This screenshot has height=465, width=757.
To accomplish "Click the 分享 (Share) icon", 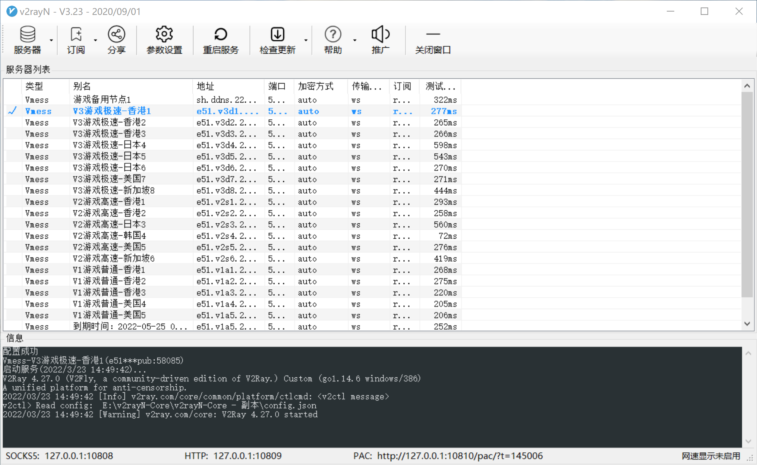I will [x=117, y=40].
